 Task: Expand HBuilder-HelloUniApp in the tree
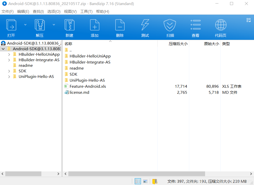tap(9, 54)
